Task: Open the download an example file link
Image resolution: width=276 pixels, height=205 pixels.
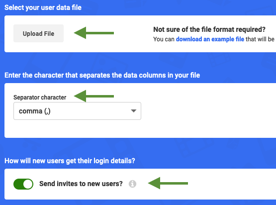Action: (x=210, y=39)
